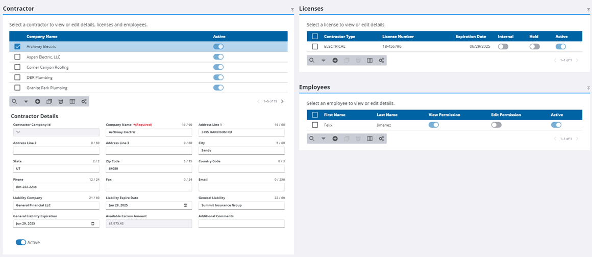The width and height of the screenshot is (592, 257).
Task: Edit the Company Name field
Action: tap(149, 132)
